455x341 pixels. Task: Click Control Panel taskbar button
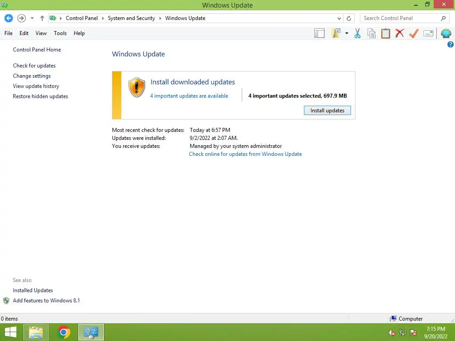click(x=91, y=332)
